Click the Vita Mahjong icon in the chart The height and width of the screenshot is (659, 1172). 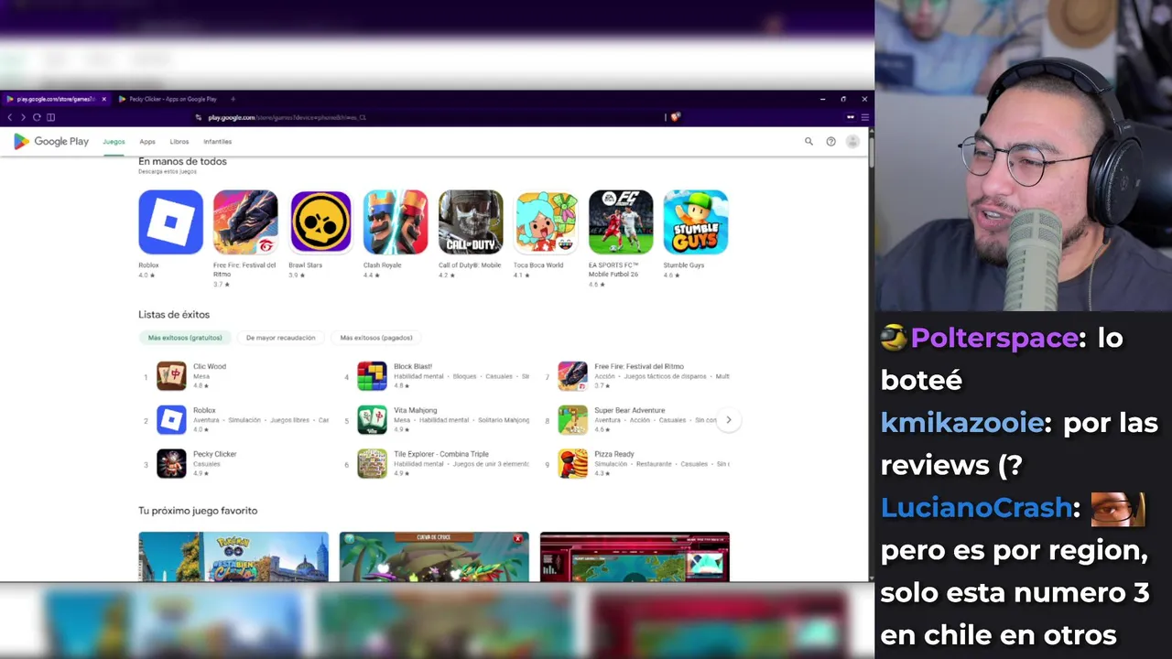(x=372, y=420)
